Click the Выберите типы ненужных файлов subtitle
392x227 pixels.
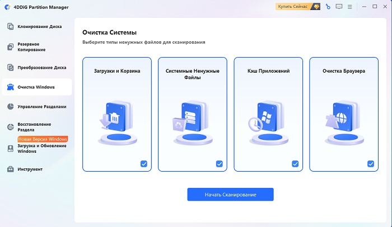(x=144, y=42)
